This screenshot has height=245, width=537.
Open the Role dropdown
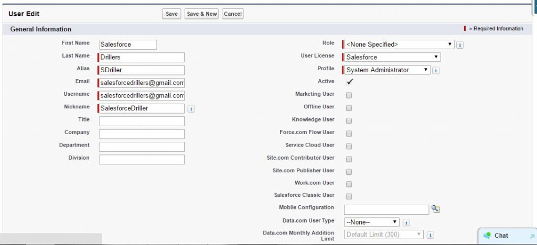pyautogui.click(x=399, y=45)
